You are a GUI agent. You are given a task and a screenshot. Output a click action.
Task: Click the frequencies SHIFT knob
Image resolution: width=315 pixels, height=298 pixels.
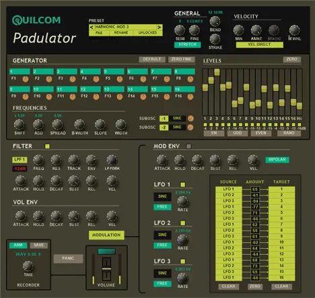coord(19,125)
